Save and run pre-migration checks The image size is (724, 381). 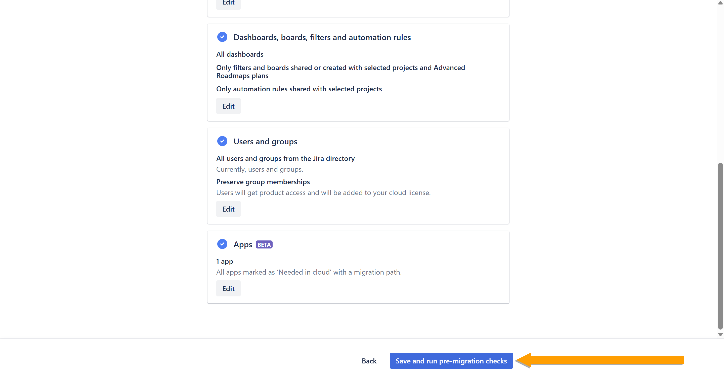[451, 361]
